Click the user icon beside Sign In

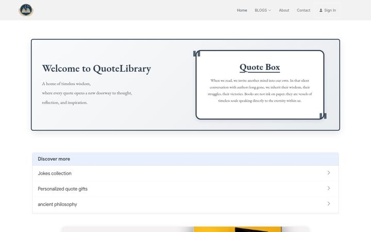pyautogui.click(x=321, y=10)
